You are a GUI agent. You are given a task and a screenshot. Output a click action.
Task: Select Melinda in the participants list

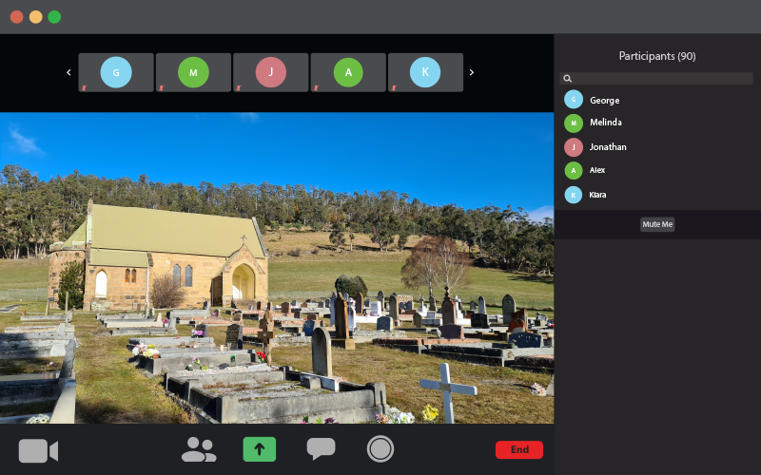point(605,123)
